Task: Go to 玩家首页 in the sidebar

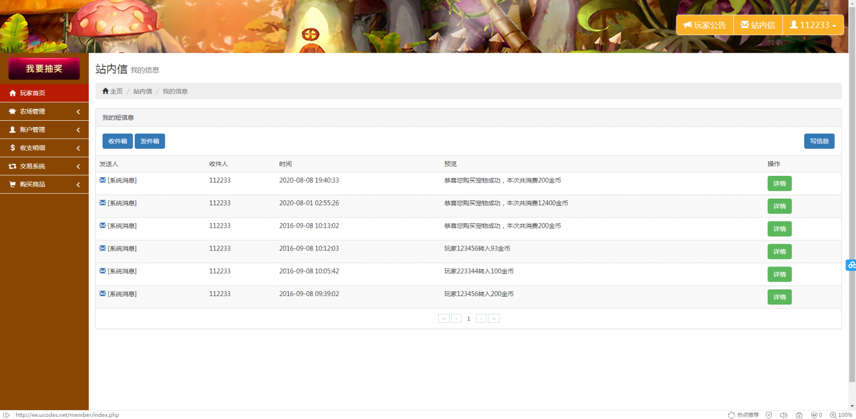Action: click(44, 93)
